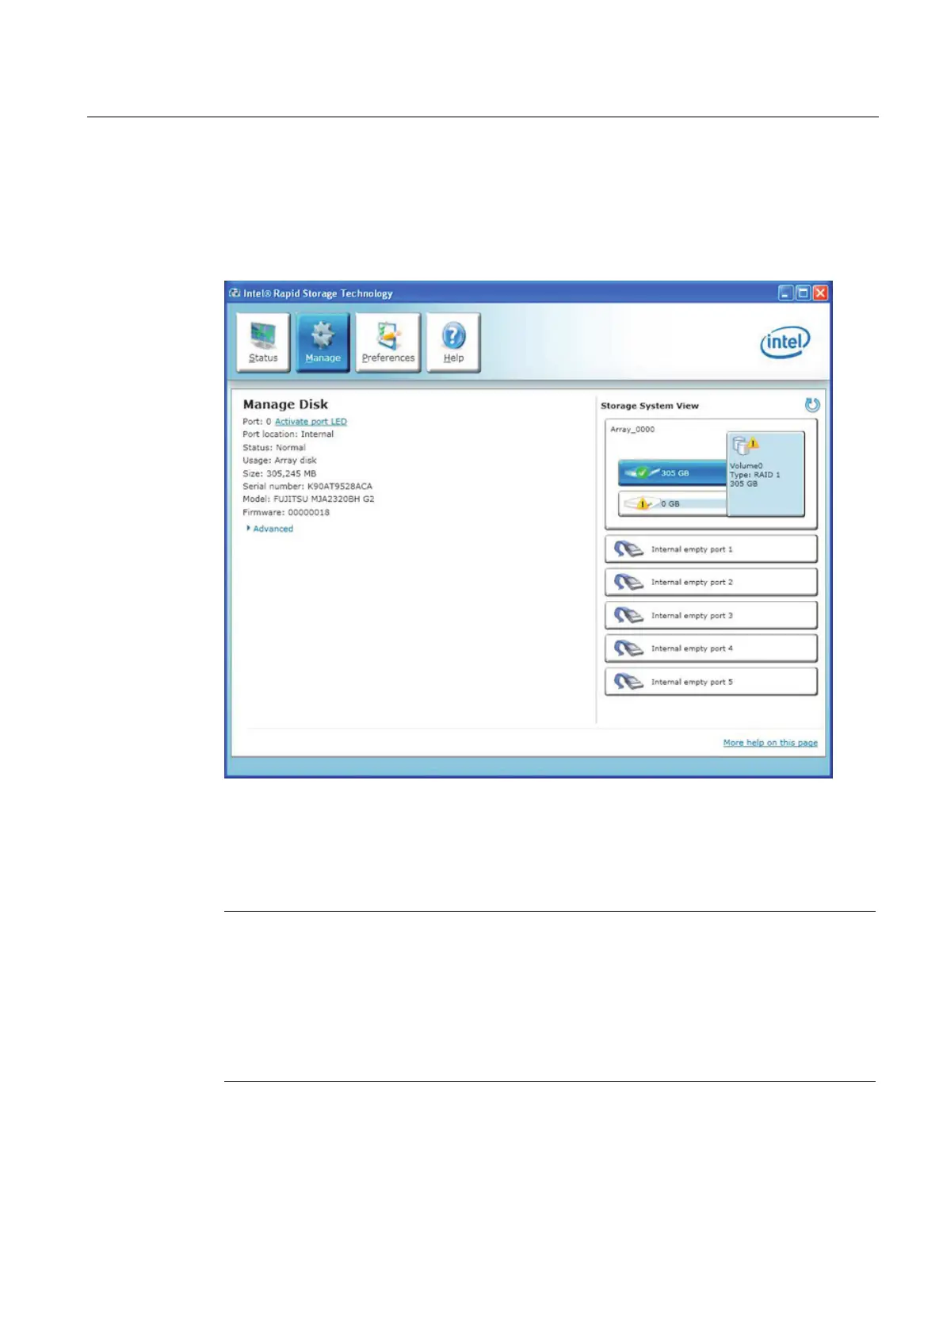Open the Help tab

(x=453, y=342)
